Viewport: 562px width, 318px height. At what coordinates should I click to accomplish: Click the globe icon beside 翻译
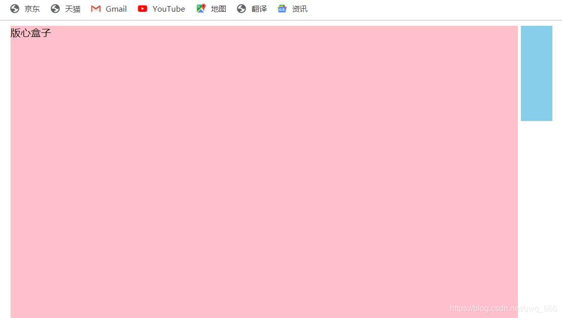(x=241, y=9)
